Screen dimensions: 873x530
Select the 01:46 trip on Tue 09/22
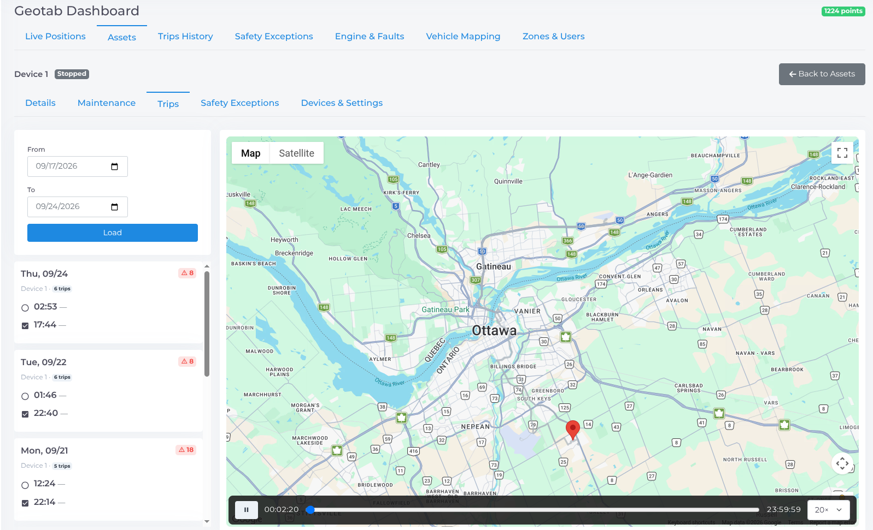click(25, 396)
